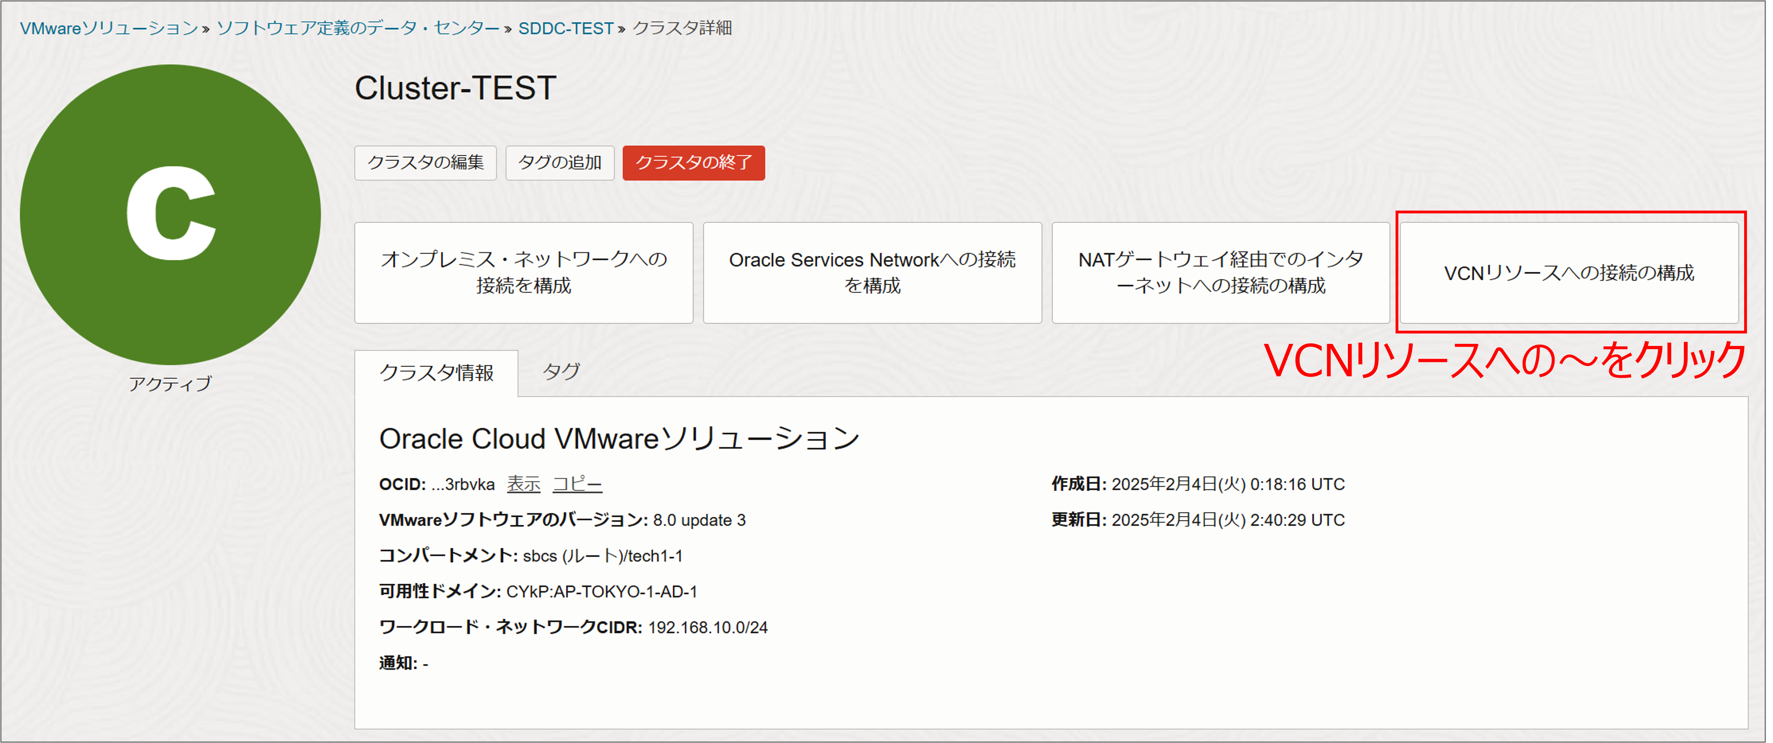Click the green Cluster status icon
The width and height of the screenshot is (1773, 743).
(x=170, y=215)
